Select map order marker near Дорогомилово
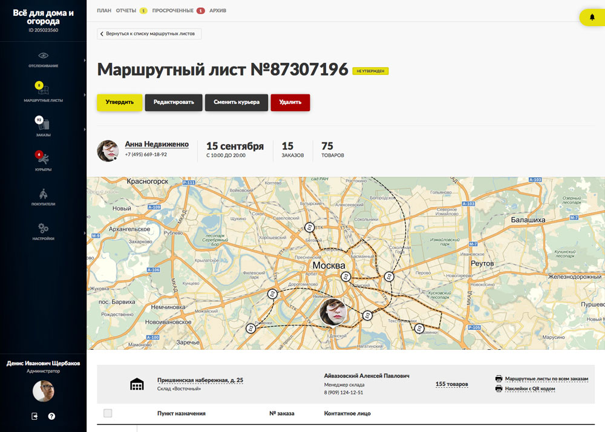The width and height of the screenshot is (605, 432). (x=272, y=294)
